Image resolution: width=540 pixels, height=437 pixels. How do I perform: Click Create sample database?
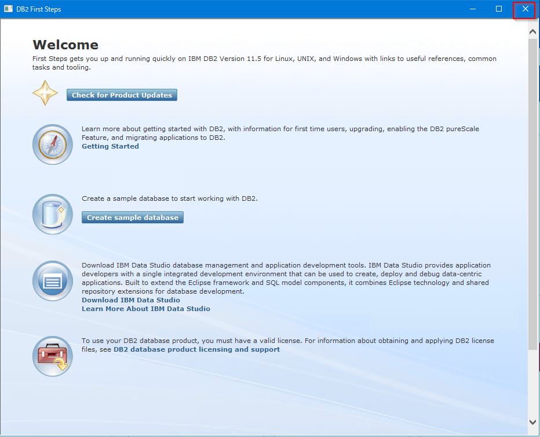tap(132, 217)
